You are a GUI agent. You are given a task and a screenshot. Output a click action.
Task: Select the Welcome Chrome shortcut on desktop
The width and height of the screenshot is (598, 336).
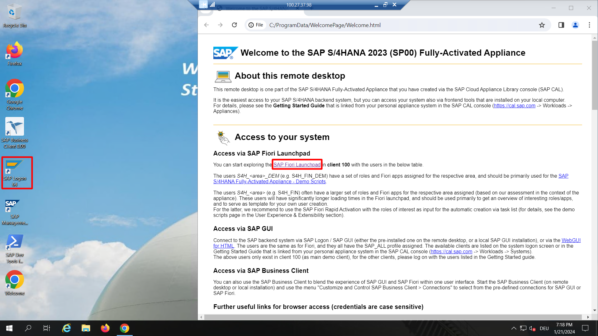(x=14, y=283)
